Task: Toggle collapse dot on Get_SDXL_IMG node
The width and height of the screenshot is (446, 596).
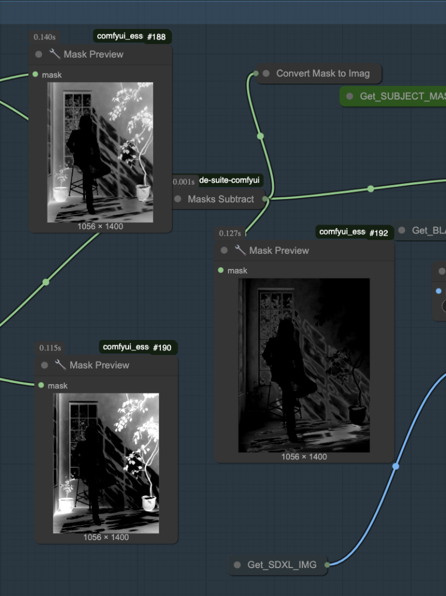Action: click(237, 565)
